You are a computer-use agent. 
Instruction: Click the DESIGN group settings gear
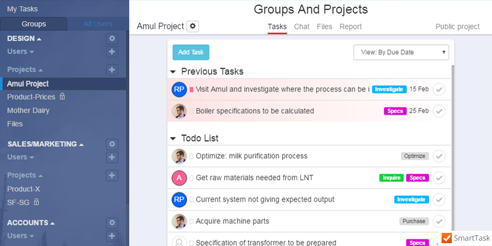[x=112, y=39]
